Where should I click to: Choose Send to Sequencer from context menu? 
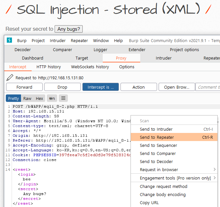click(x=174, y=145)
